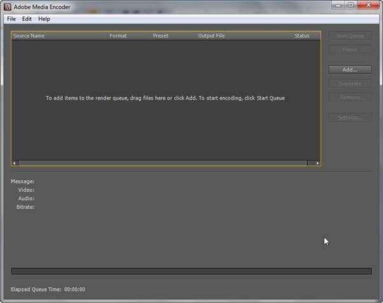The height and width of the screenshot is (303, 383).
Task: Click the Adobe Media Encoder title bar icon
Action: pos(8,7)
